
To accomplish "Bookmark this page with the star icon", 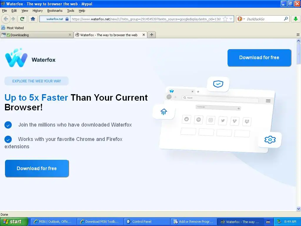I will [x=225, y=19].
